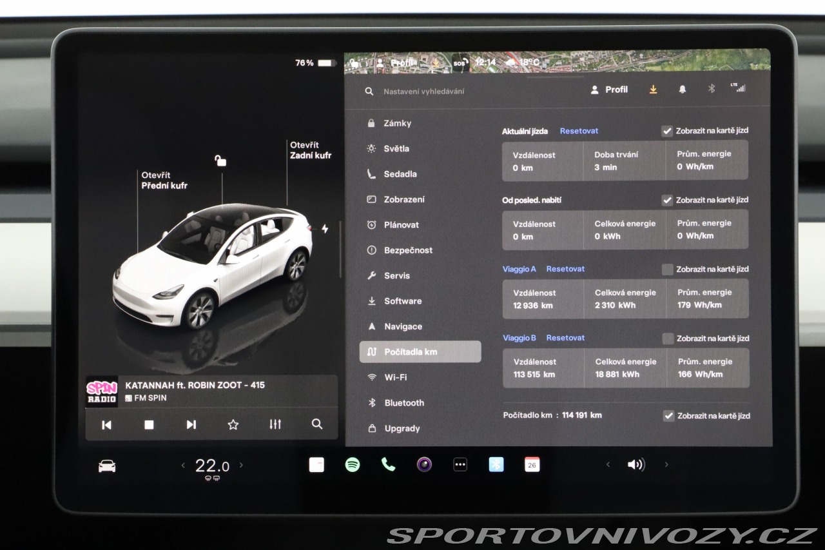
Task: Mark the station as favorite star
Action: 233,424
